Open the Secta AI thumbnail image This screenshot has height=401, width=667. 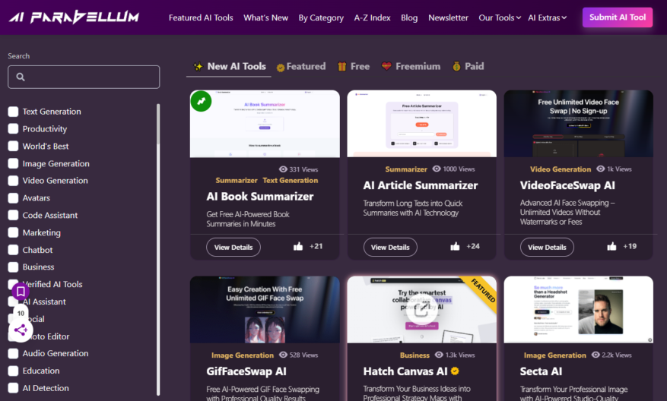point(579,310)
